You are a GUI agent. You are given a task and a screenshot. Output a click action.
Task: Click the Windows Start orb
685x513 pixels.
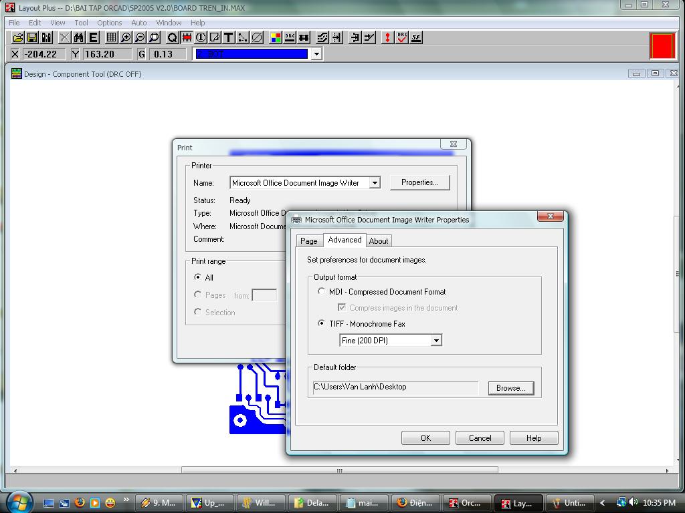tap(19, 502)
